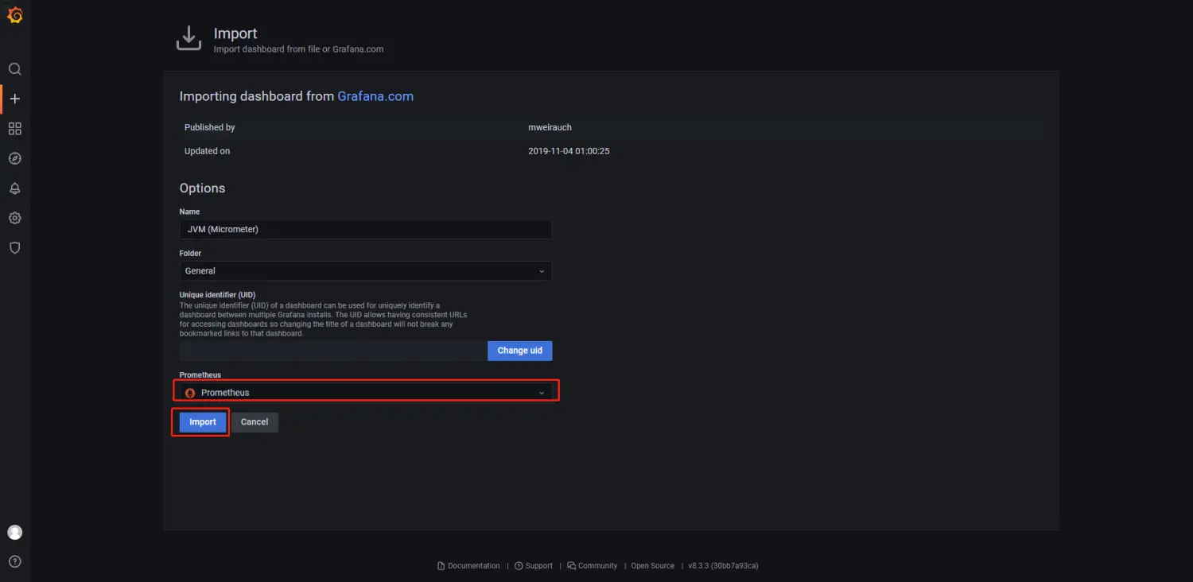Click the Prometheus dropdown chevron arrow
The height and width of the screenshot is (582, 1193).
pyautogui.click(x=542, y=393)
